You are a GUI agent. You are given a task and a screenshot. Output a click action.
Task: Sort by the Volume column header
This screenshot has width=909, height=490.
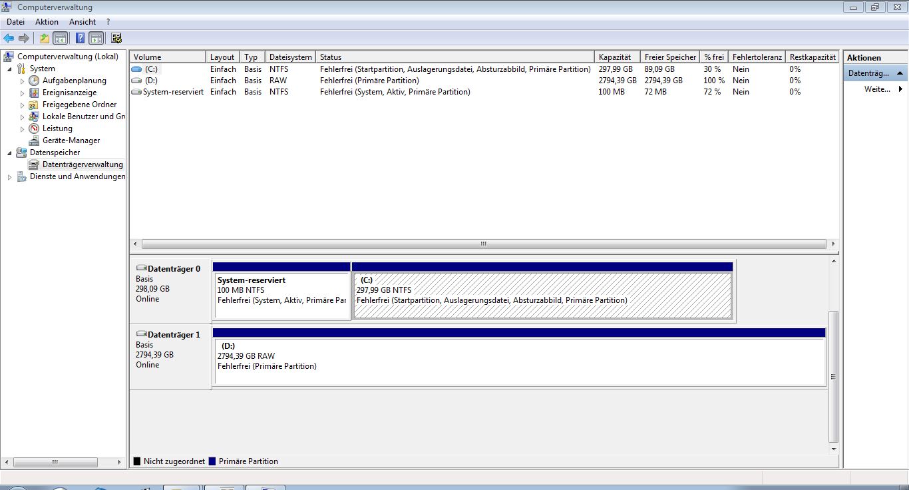[x=167, y=57]
